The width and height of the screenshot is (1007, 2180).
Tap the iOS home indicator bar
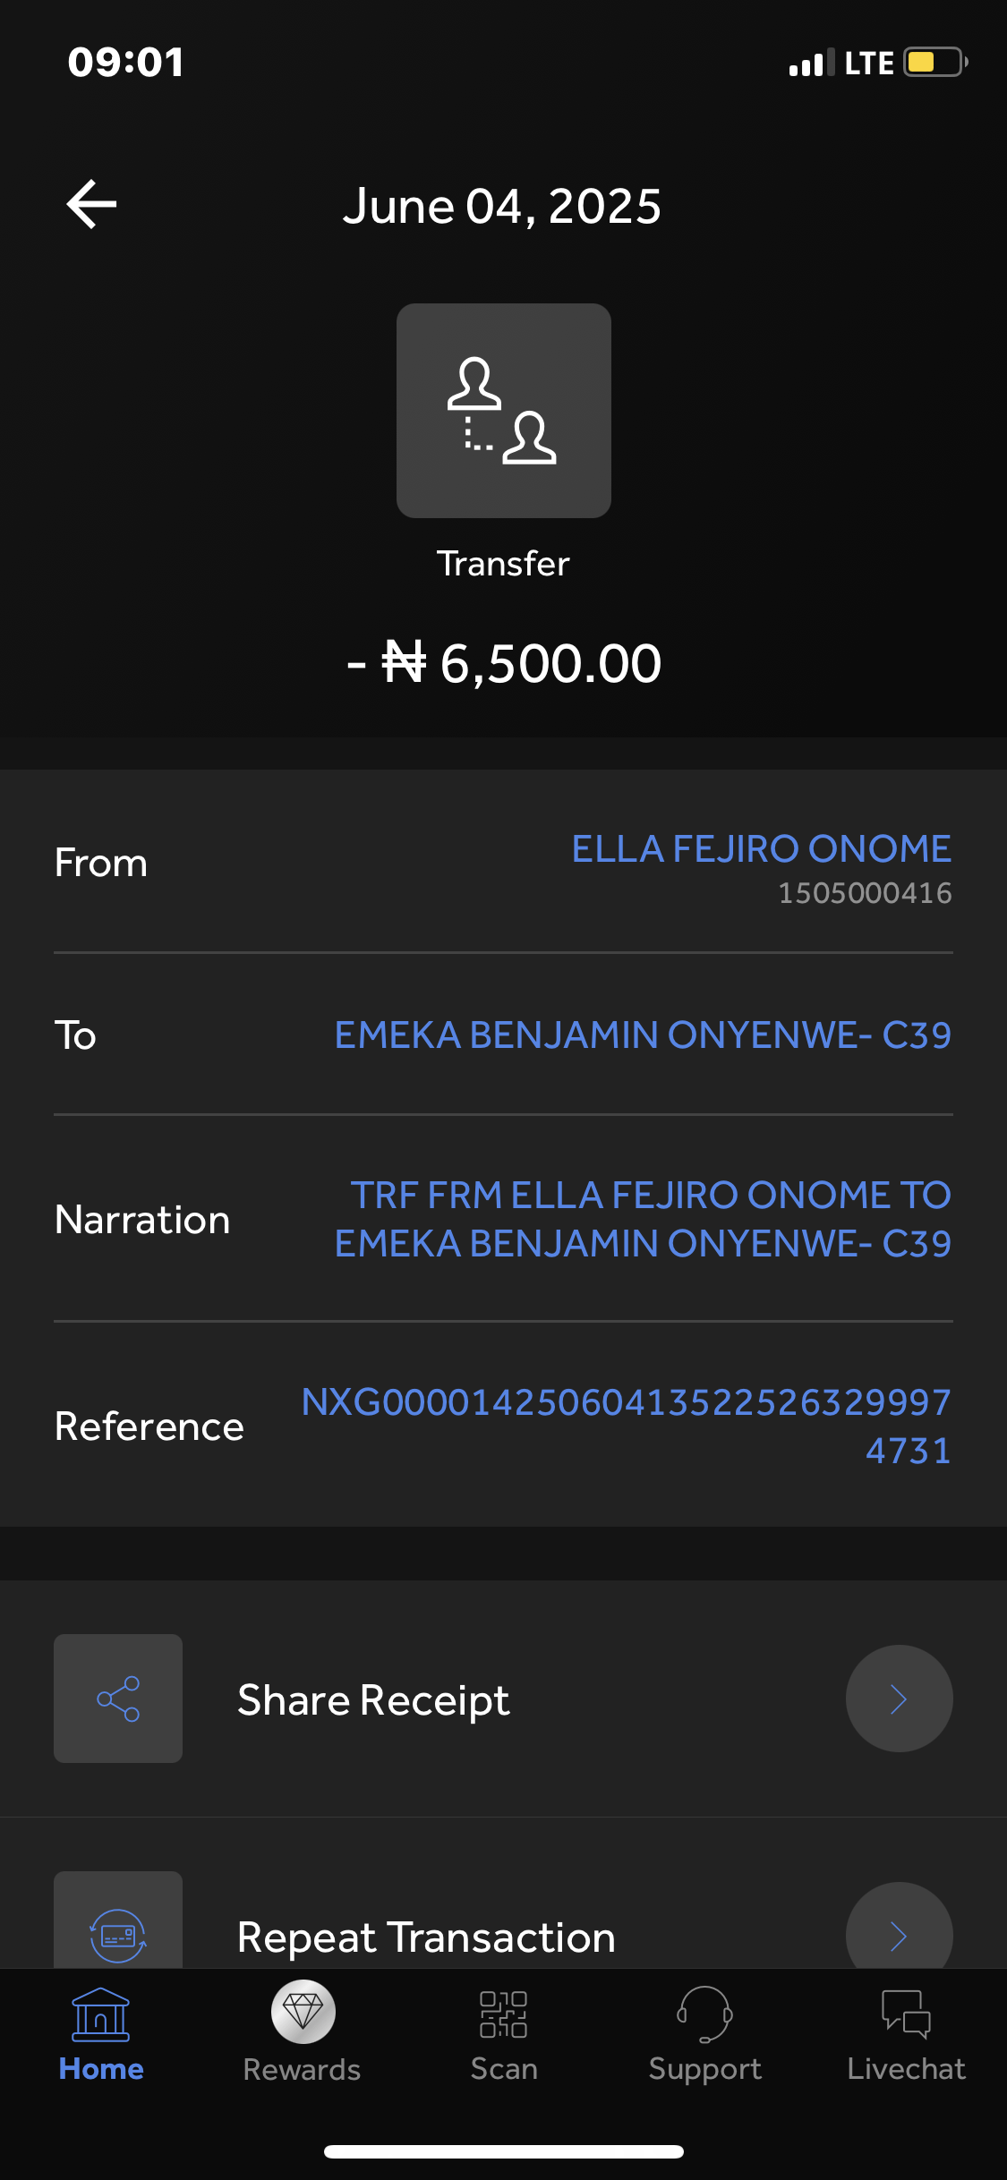click(503, 2151)
